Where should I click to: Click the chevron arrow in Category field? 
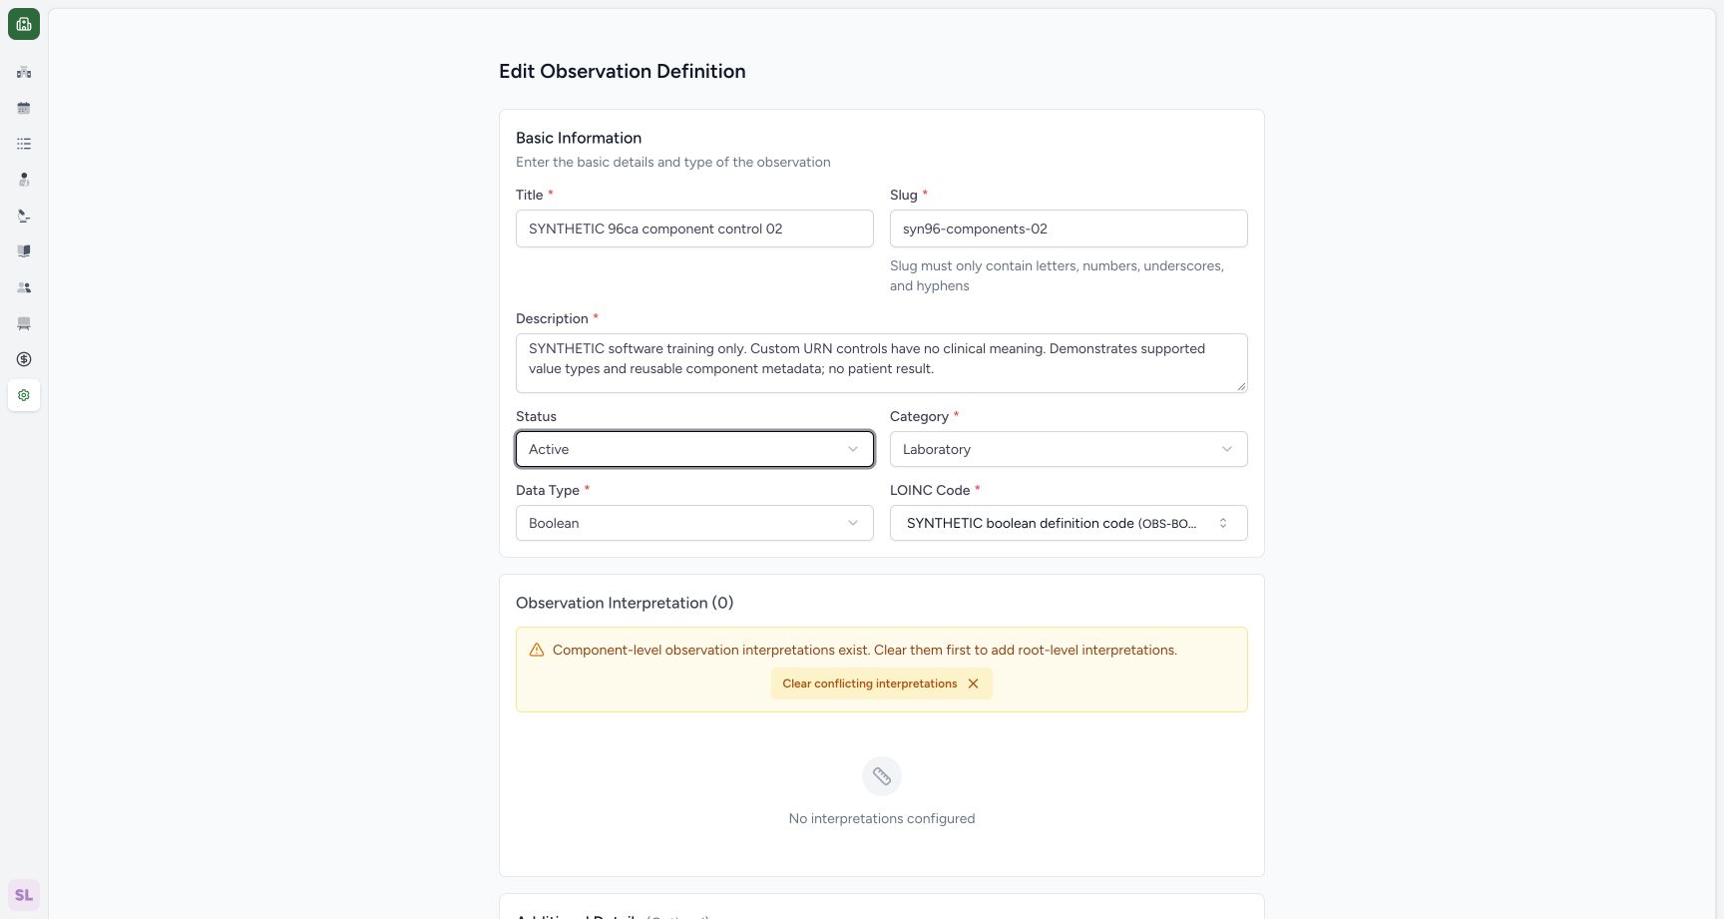coord(1227,449)
